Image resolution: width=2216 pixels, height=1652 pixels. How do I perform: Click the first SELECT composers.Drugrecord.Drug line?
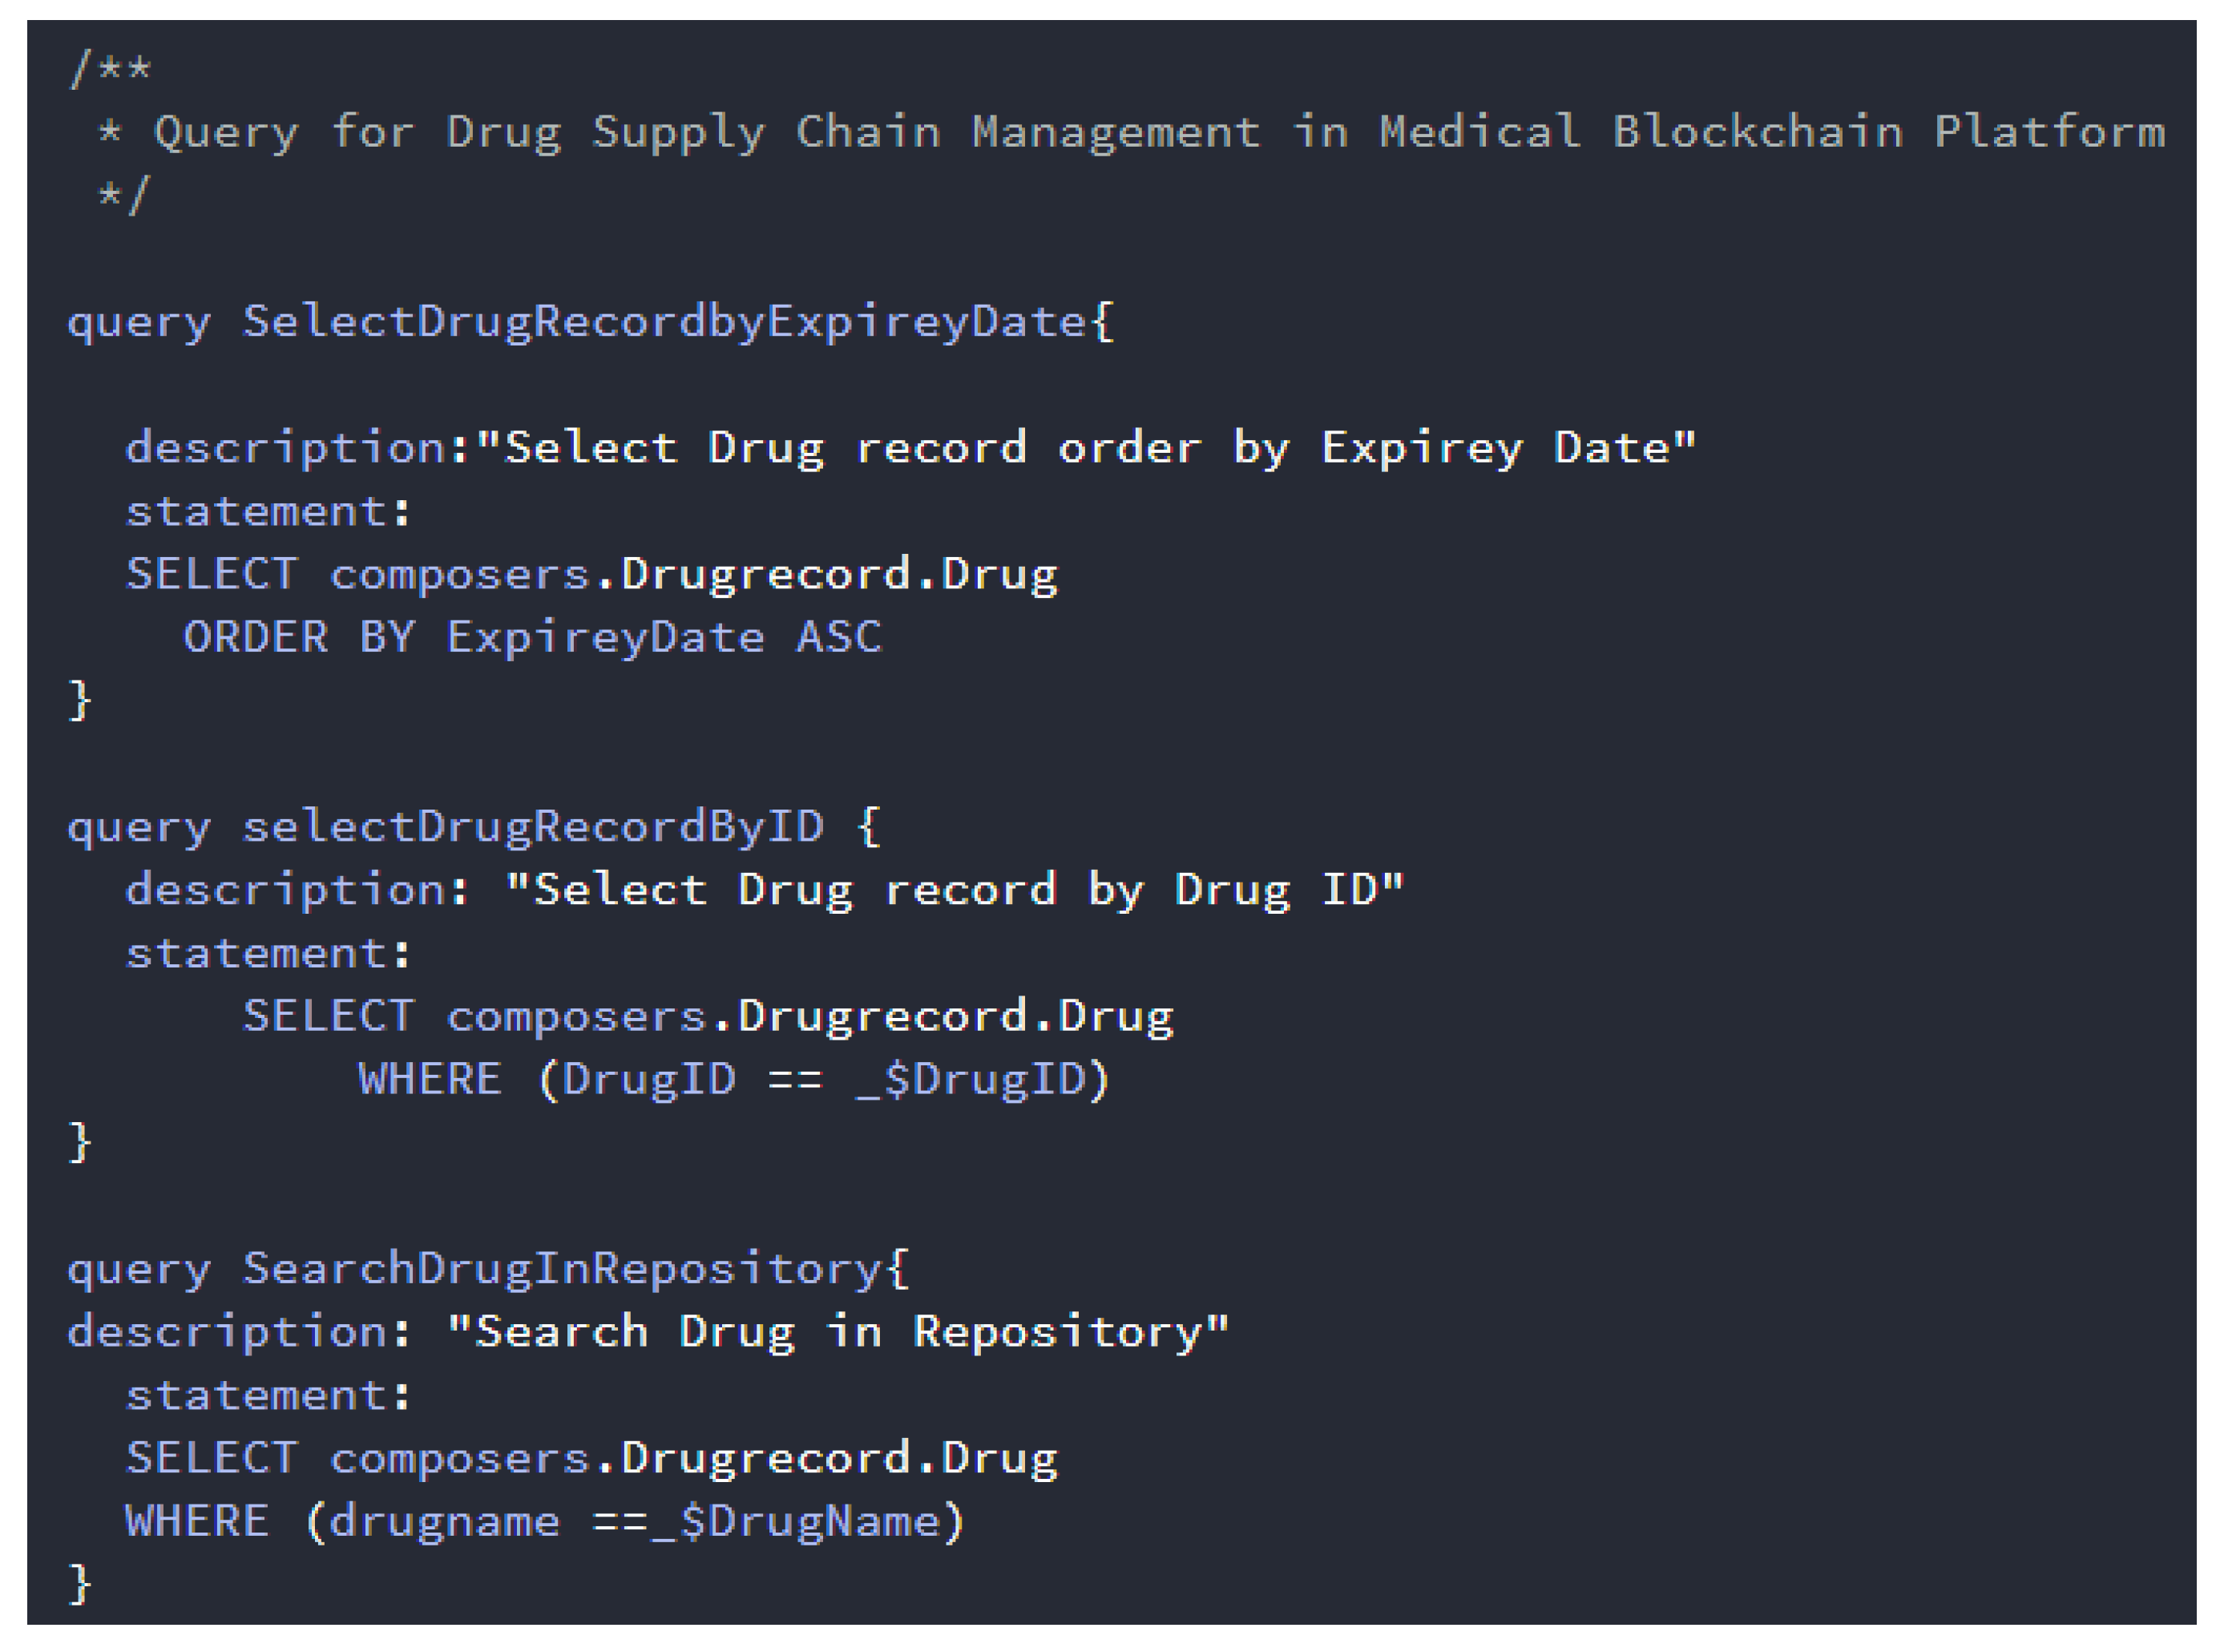coord(592,575)
